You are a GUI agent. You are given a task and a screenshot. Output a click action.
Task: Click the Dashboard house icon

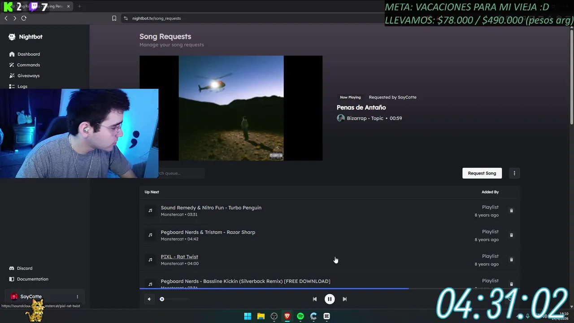click(12, 54)
